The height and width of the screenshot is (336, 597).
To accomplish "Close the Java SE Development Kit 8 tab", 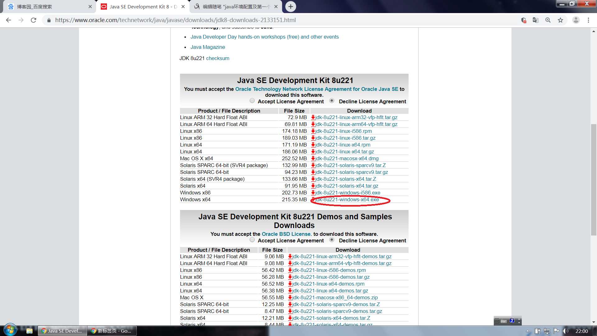I will 183,7.
